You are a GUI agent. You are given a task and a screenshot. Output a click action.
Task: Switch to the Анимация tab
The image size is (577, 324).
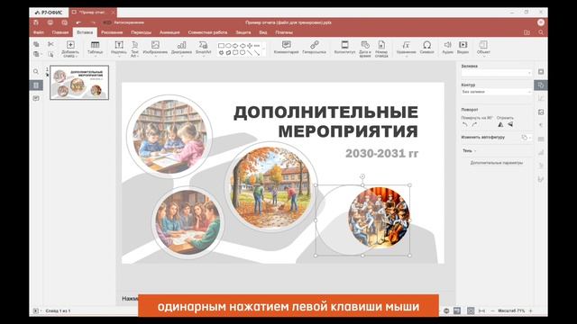(169, 32)
